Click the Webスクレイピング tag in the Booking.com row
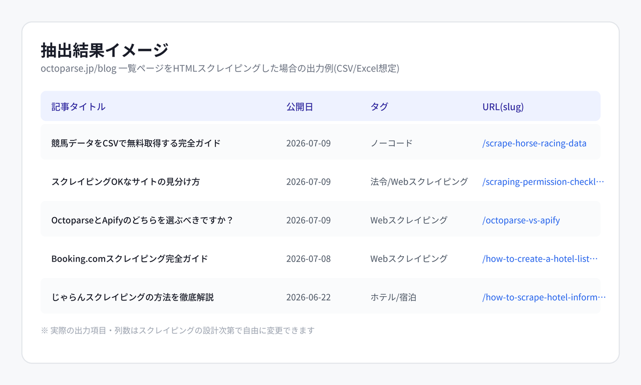 [409, 259]
